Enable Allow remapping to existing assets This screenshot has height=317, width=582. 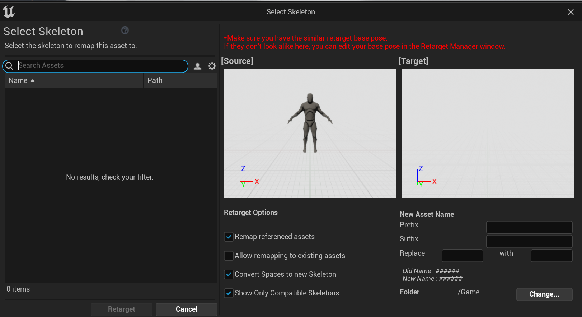coord(229,256)
